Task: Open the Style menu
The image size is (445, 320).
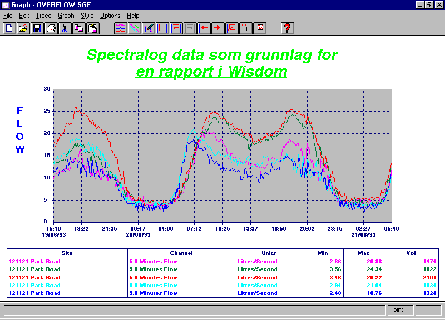Action: tap(87, 16)
